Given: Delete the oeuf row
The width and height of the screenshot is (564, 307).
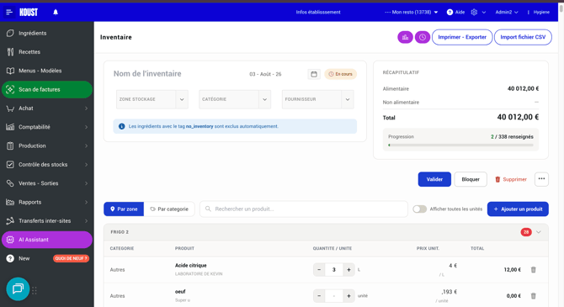Looking at the screenshot, I should [x=534, y=296].
